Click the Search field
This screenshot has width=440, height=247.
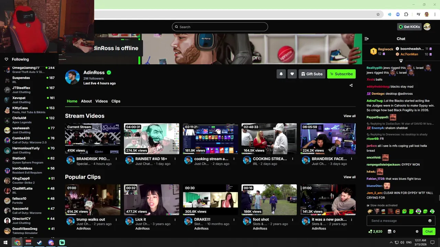point(220,27)
